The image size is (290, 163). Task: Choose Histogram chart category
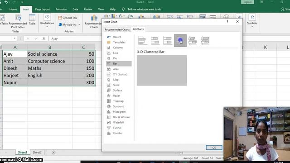click(x=119, y=112)
